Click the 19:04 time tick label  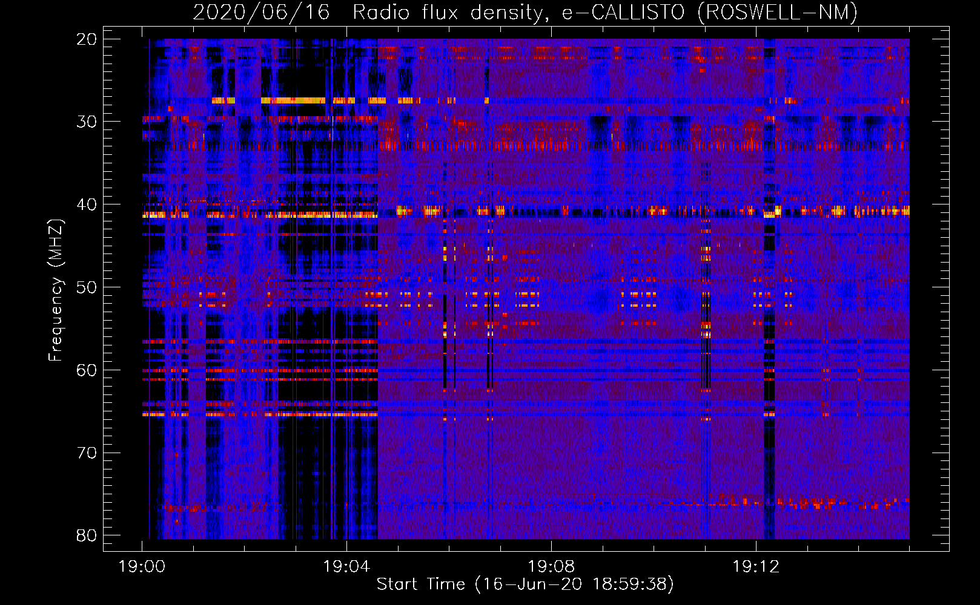click(346, 567)
